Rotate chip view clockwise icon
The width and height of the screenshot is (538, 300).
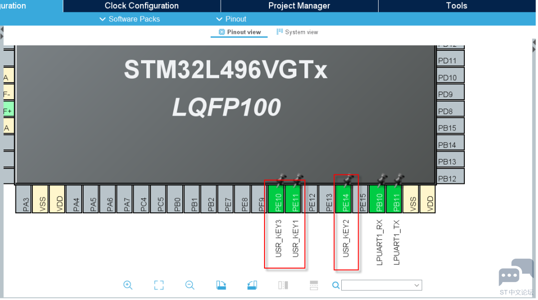221,285
